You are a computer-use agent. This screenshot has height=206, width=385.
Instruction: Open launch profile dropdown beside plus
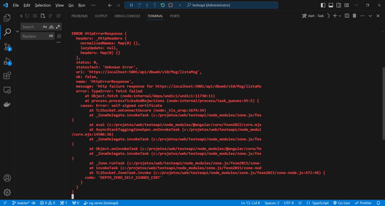pos(339,16)
